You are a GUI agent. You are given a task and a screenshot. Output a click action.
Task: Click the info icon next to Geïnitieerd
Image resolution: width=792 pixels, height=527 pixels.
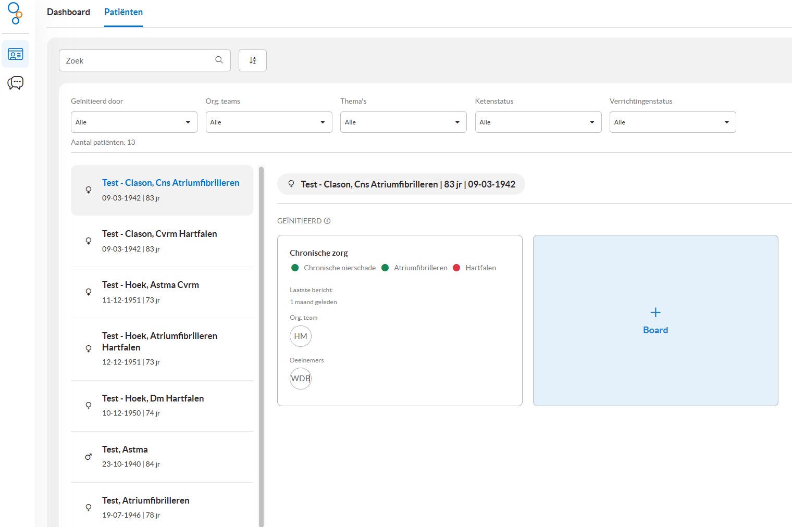tap(327, 221)
